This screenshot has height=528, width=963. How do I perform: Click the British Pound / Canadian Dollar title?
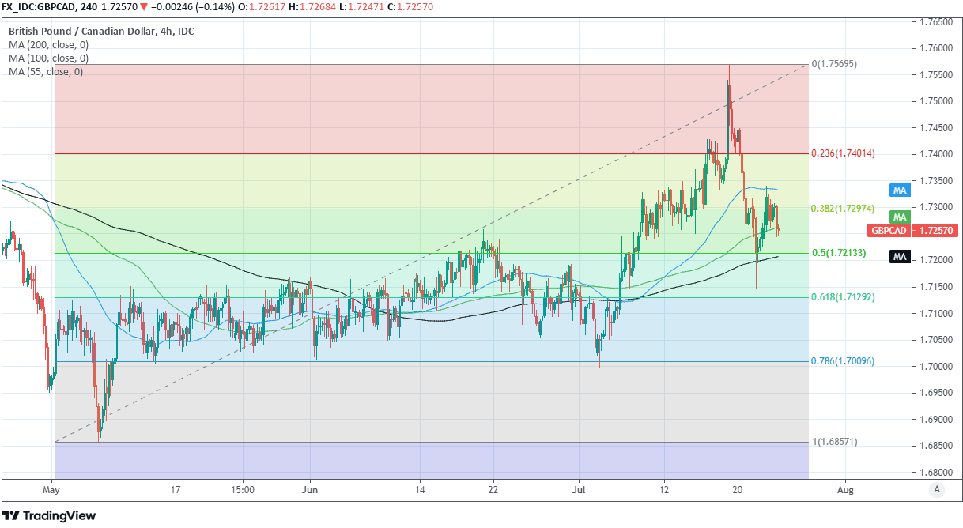tap(101, 31)
